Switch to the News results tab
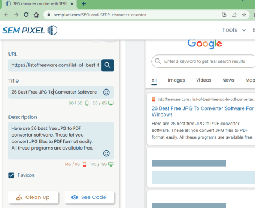 [x=228, y=80]
